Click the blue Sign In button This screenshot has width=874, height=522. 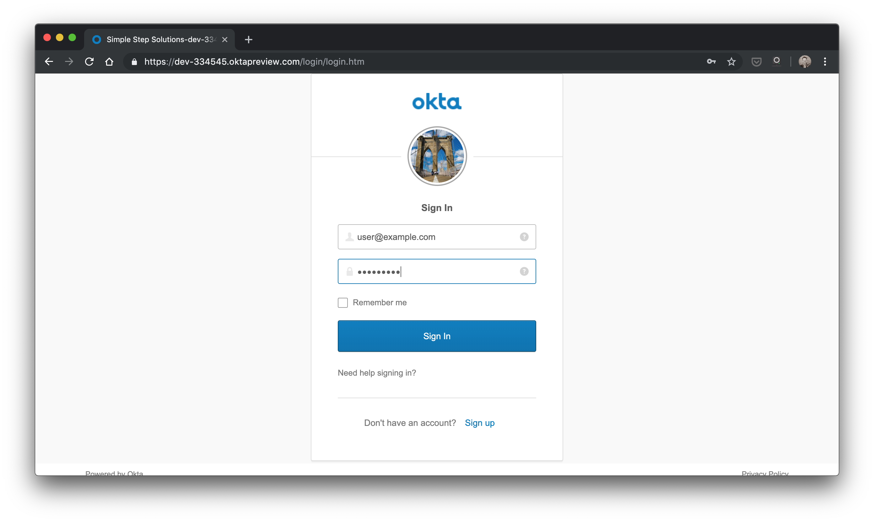coord(437,336)
